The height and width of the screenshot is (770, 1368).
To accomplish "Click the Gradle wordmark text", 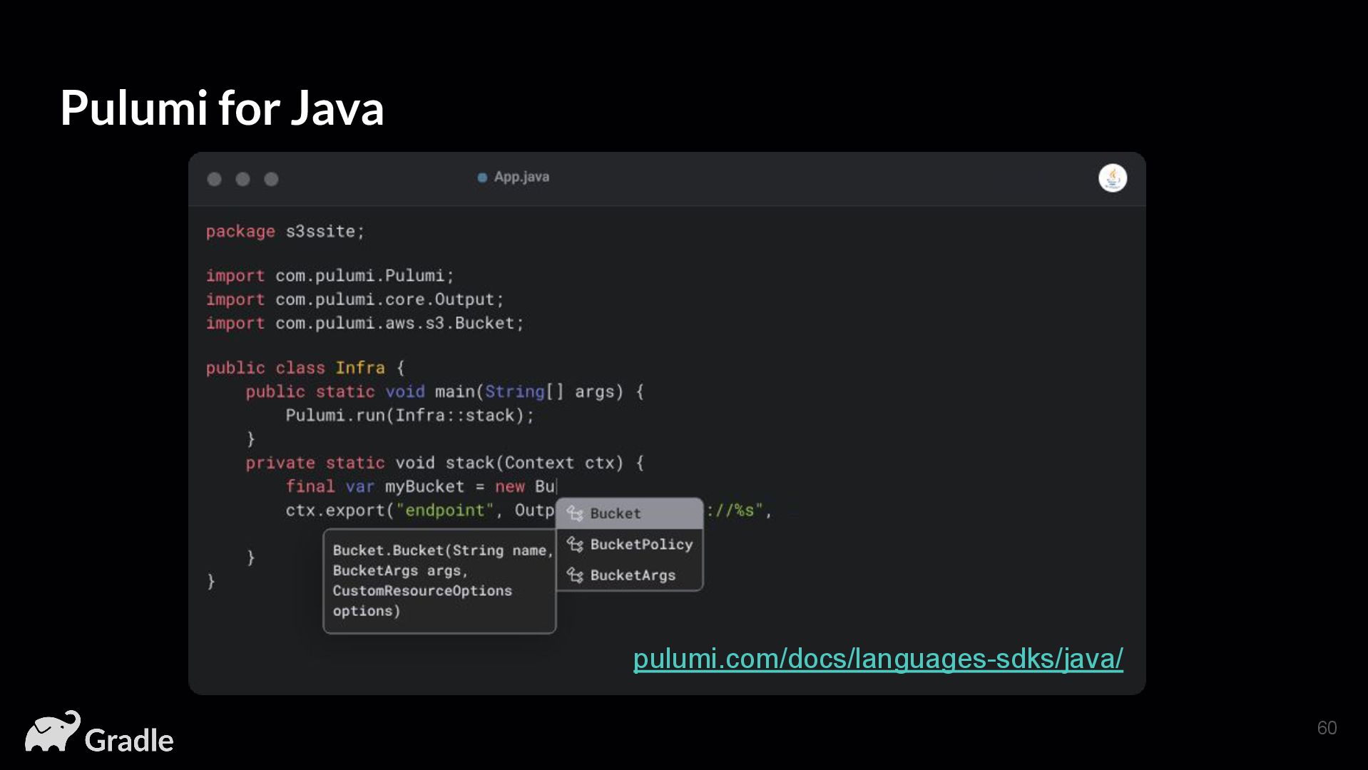I will 129,741.
